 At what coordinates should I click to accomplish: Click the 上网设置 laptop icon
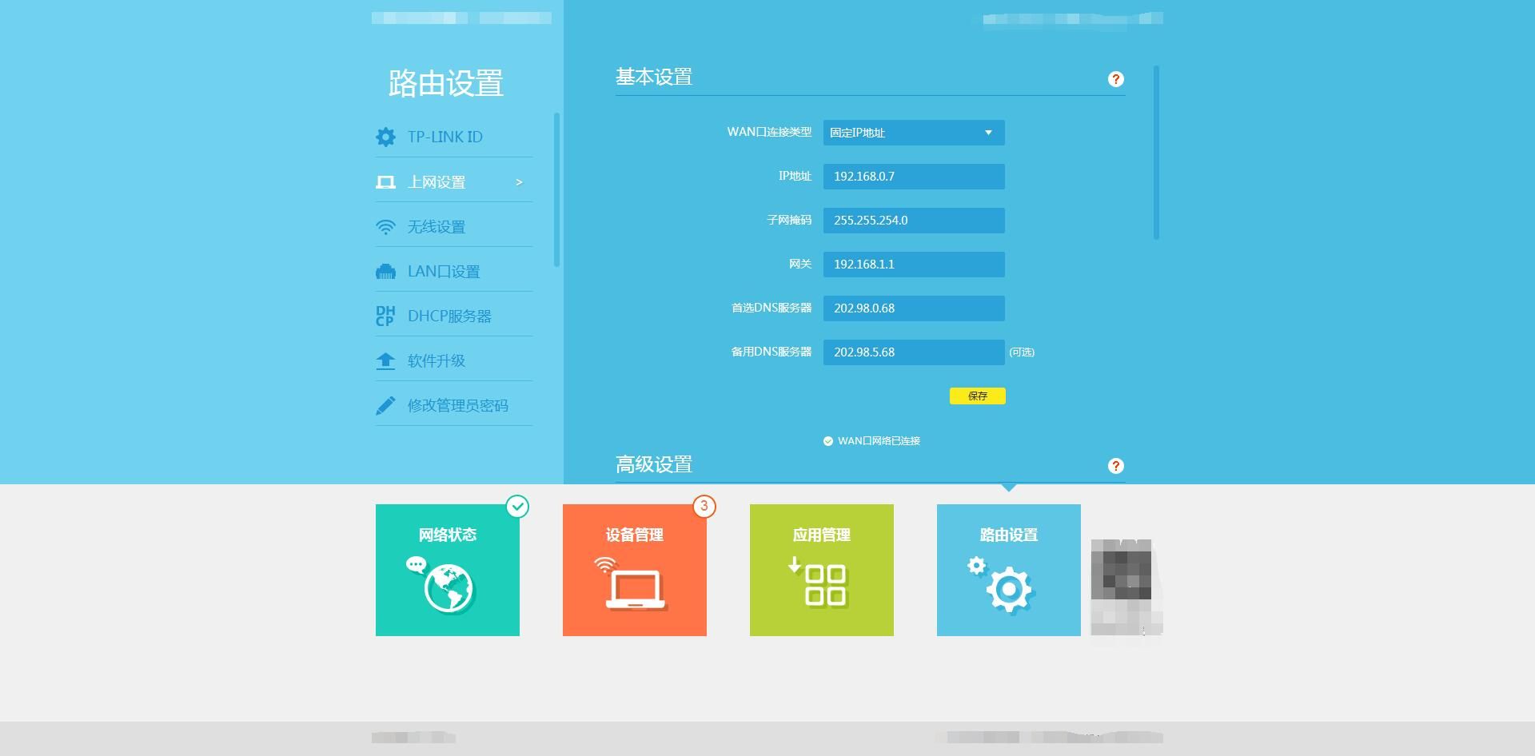coord(385,182)
